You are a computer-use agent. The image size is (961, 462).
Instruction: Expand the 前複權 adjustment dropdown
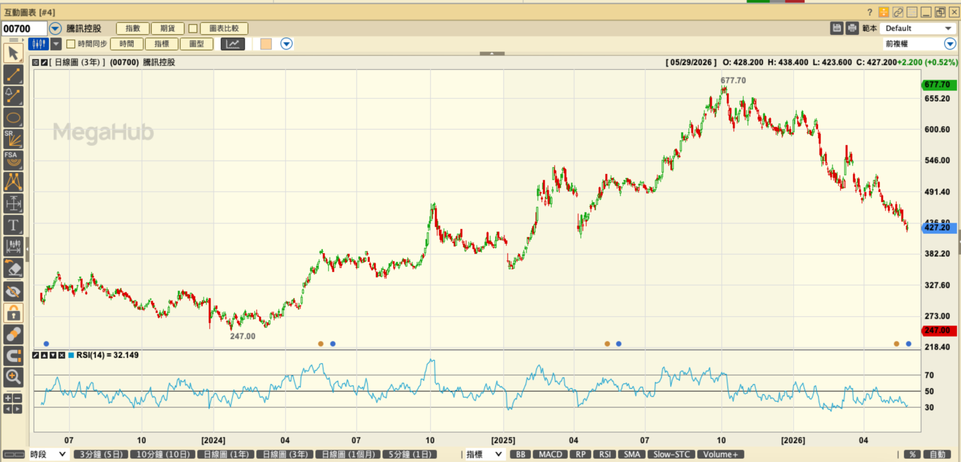(x=950, y=44)
